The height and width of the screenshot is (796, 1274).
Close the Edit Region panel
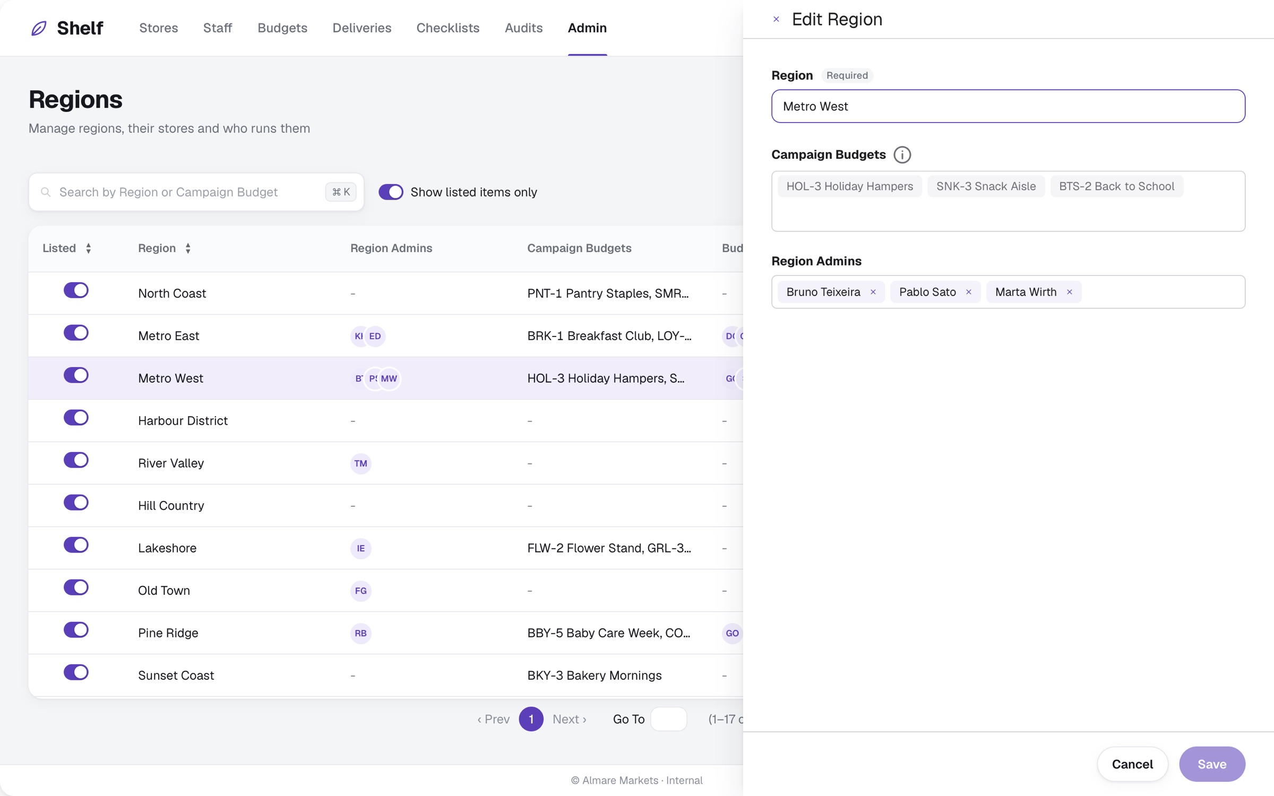click(x=776, y=20)
